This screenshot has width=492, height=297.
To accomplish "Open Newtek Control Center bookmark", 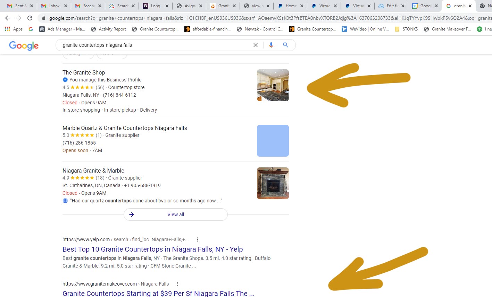I will pyautogui.click(x=260, y=29).
